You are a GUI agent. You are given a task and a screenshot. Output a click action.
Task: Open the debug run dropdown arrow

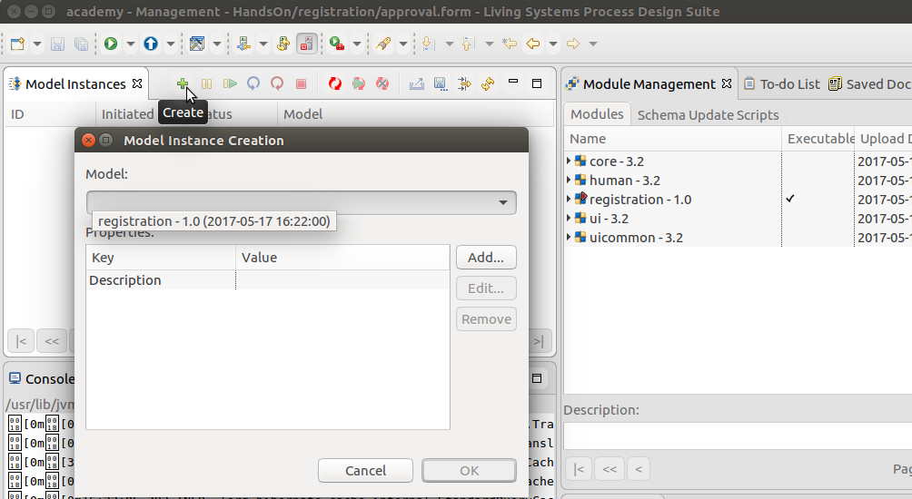[357, 44]
